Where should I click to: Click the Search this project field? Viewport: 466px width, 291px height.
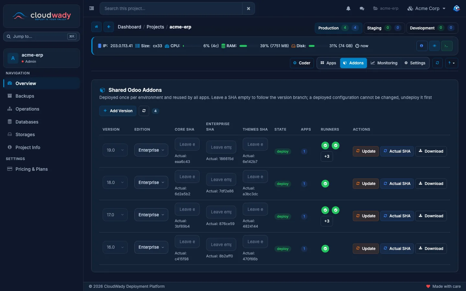coord(171,8)
